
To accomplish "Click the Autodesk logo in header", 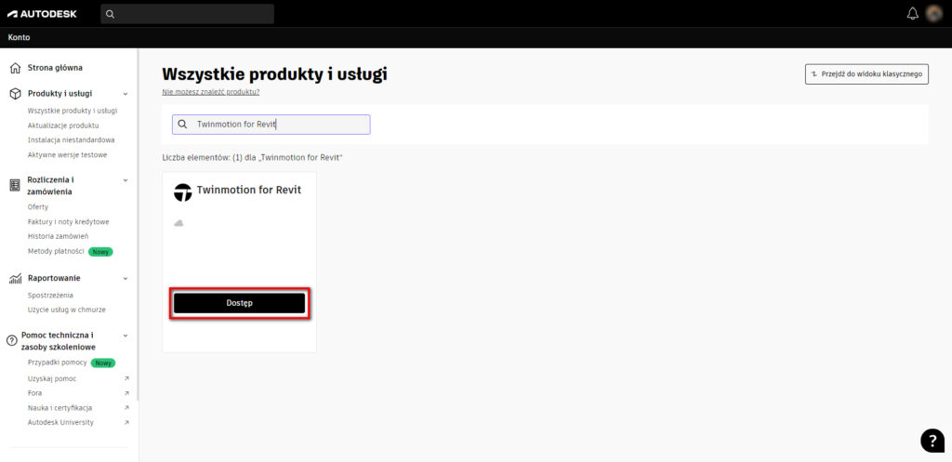I will pos(42,14).
